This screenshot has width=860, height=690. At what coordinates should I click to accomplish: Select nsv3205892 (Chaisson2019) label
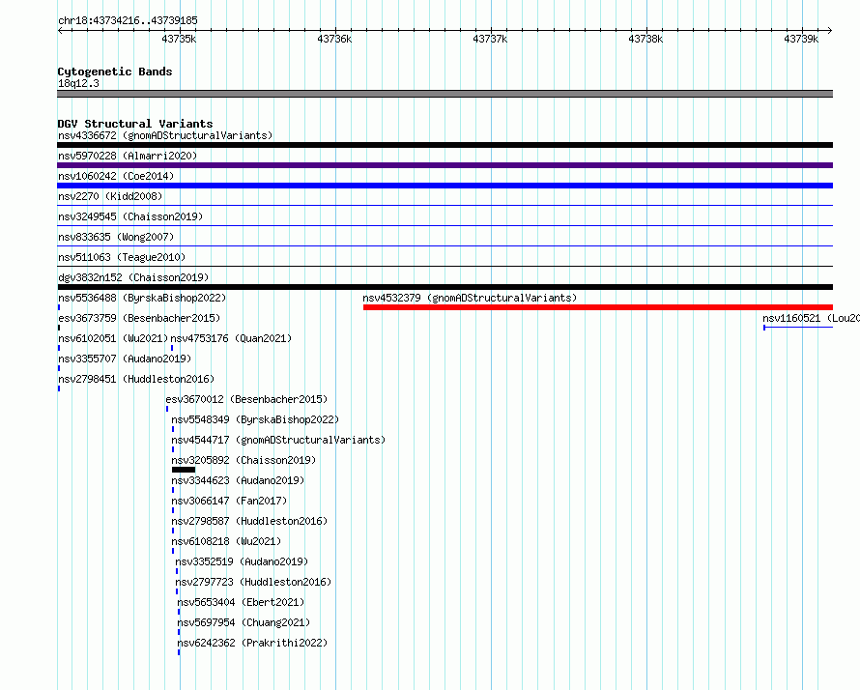244,460
